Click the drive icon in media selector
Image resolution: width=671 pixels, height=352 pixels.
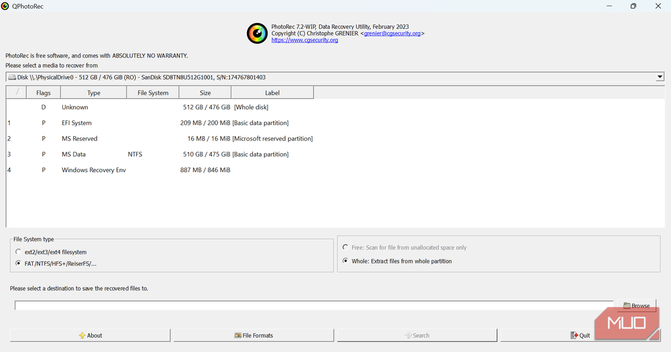pos(12,77)
